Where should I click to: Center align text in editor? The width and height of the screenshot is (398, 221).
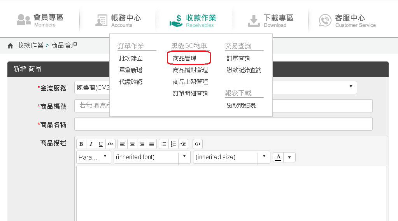pyautogui.click(x=132, y=144)
